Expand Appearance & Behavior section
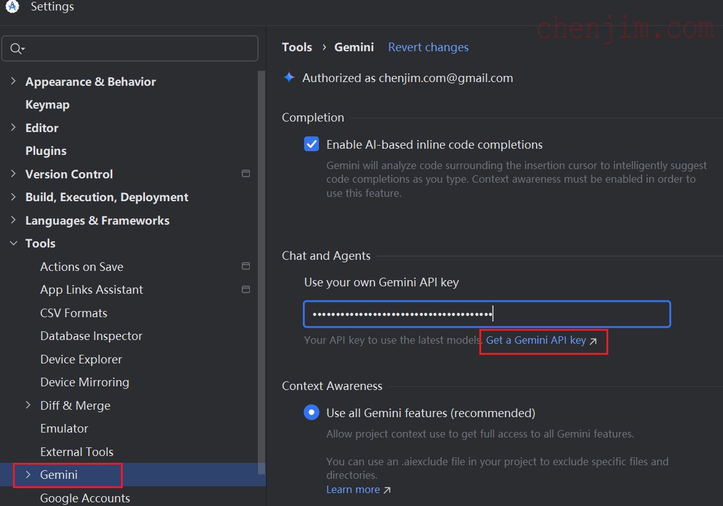 (14, 81)
